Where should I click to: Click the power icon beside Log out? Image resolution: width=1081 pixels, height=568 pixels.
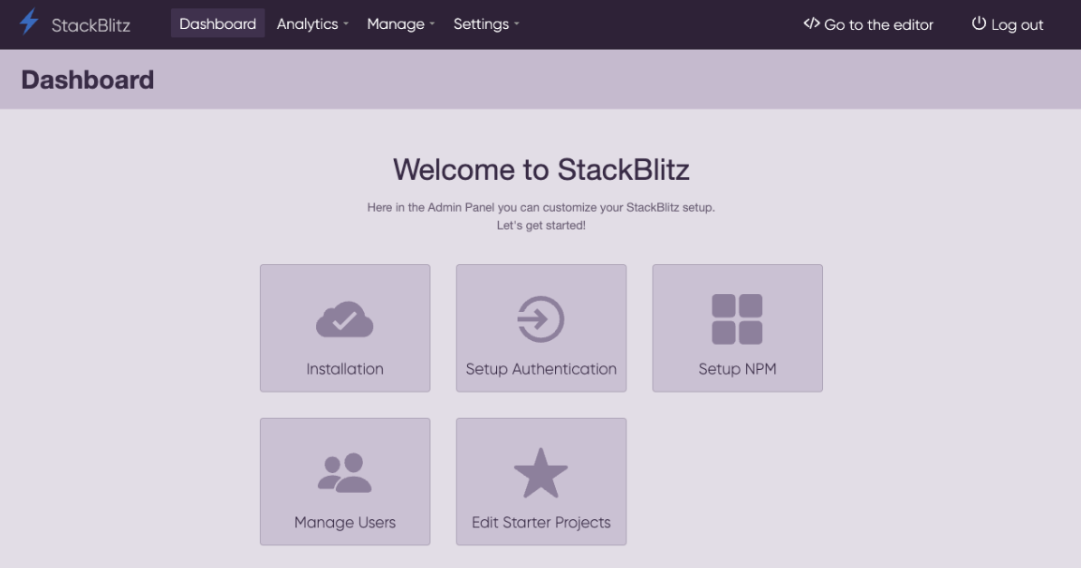click(979, 24)
